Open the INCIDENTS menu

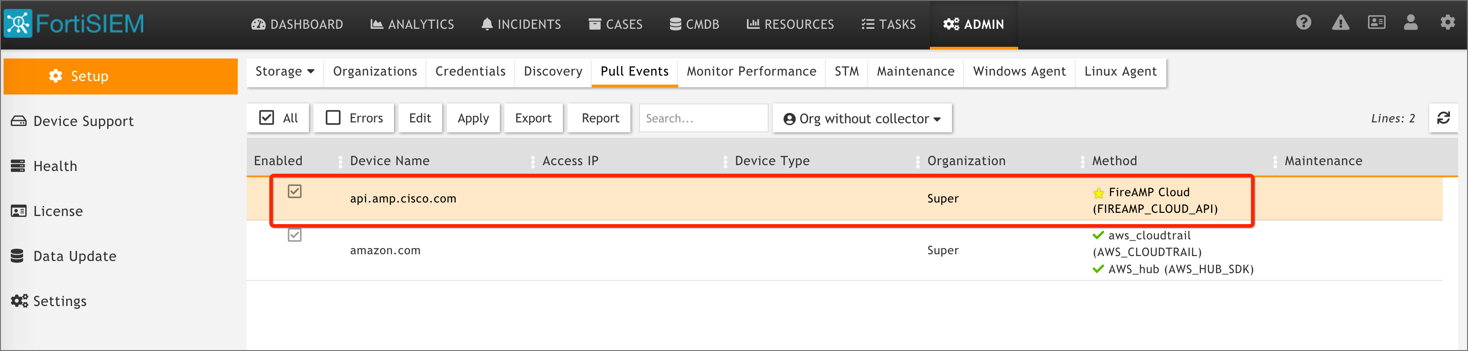tap(521, 24)
